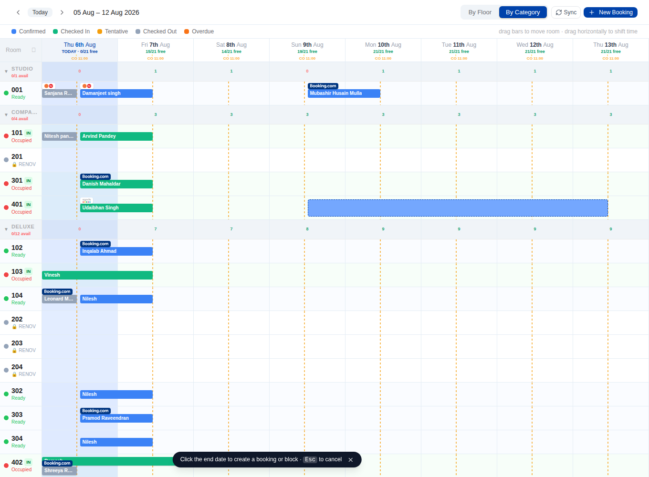Screen dimensions: 649x477
Task: Click Booking.com badge above Leonard M booking
Action: pyautogui.click(x=57, y=291)
